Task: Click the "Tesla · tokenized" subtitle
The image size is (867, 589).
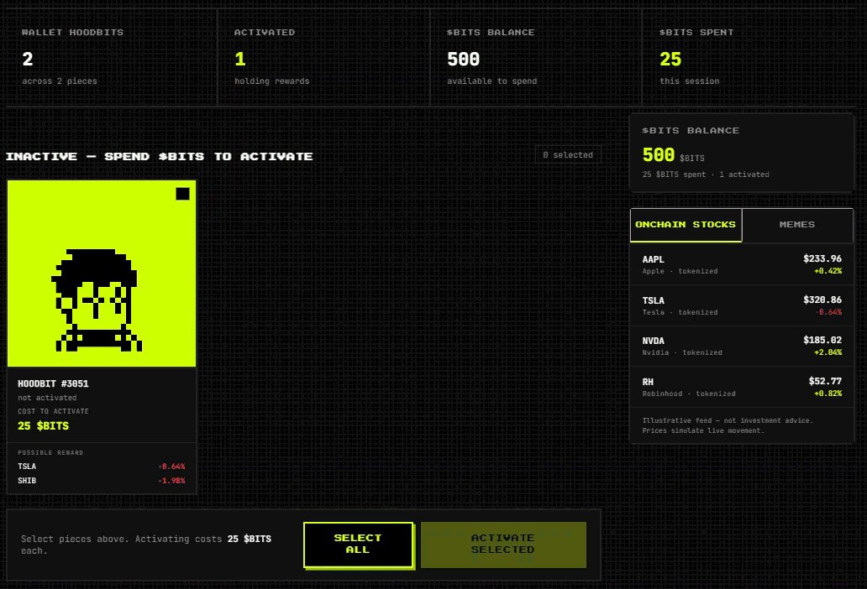Action: coord(680,312)
